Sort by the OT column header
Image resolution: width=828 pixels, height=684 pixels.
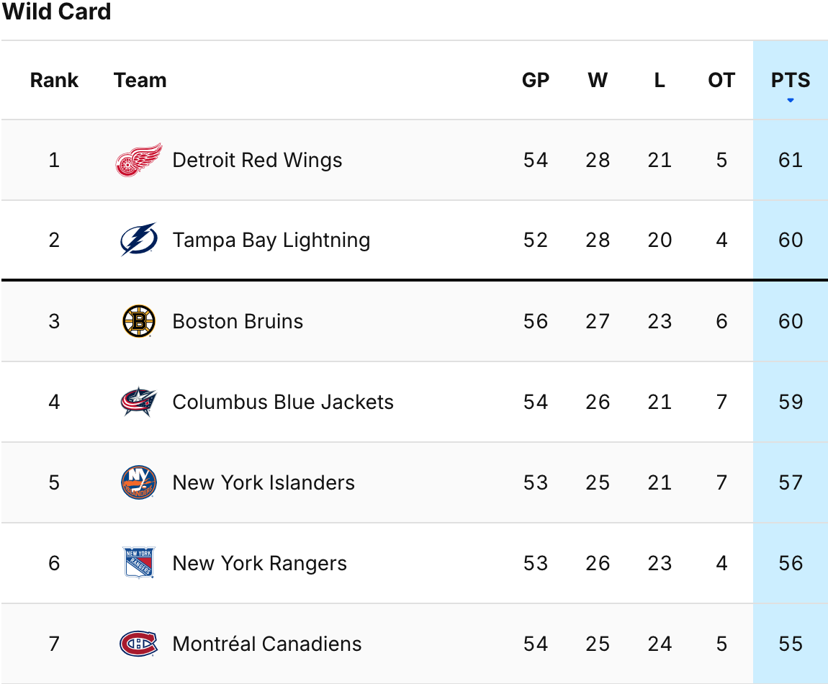(x=721, y=80)
